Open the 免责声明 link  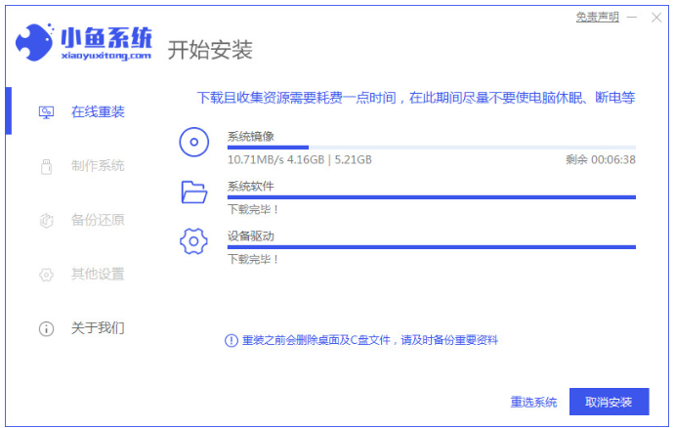(x=596, y=17)
